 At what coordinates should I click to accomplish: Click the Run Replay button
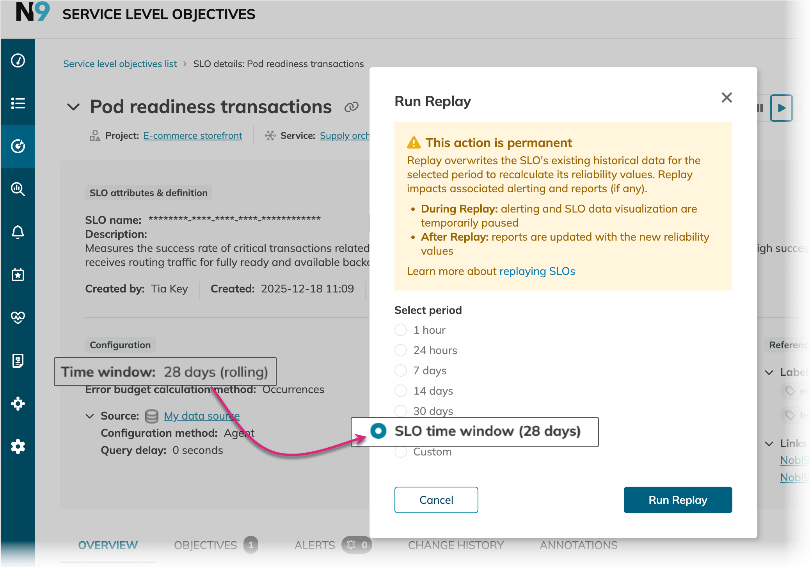point(678,500)
